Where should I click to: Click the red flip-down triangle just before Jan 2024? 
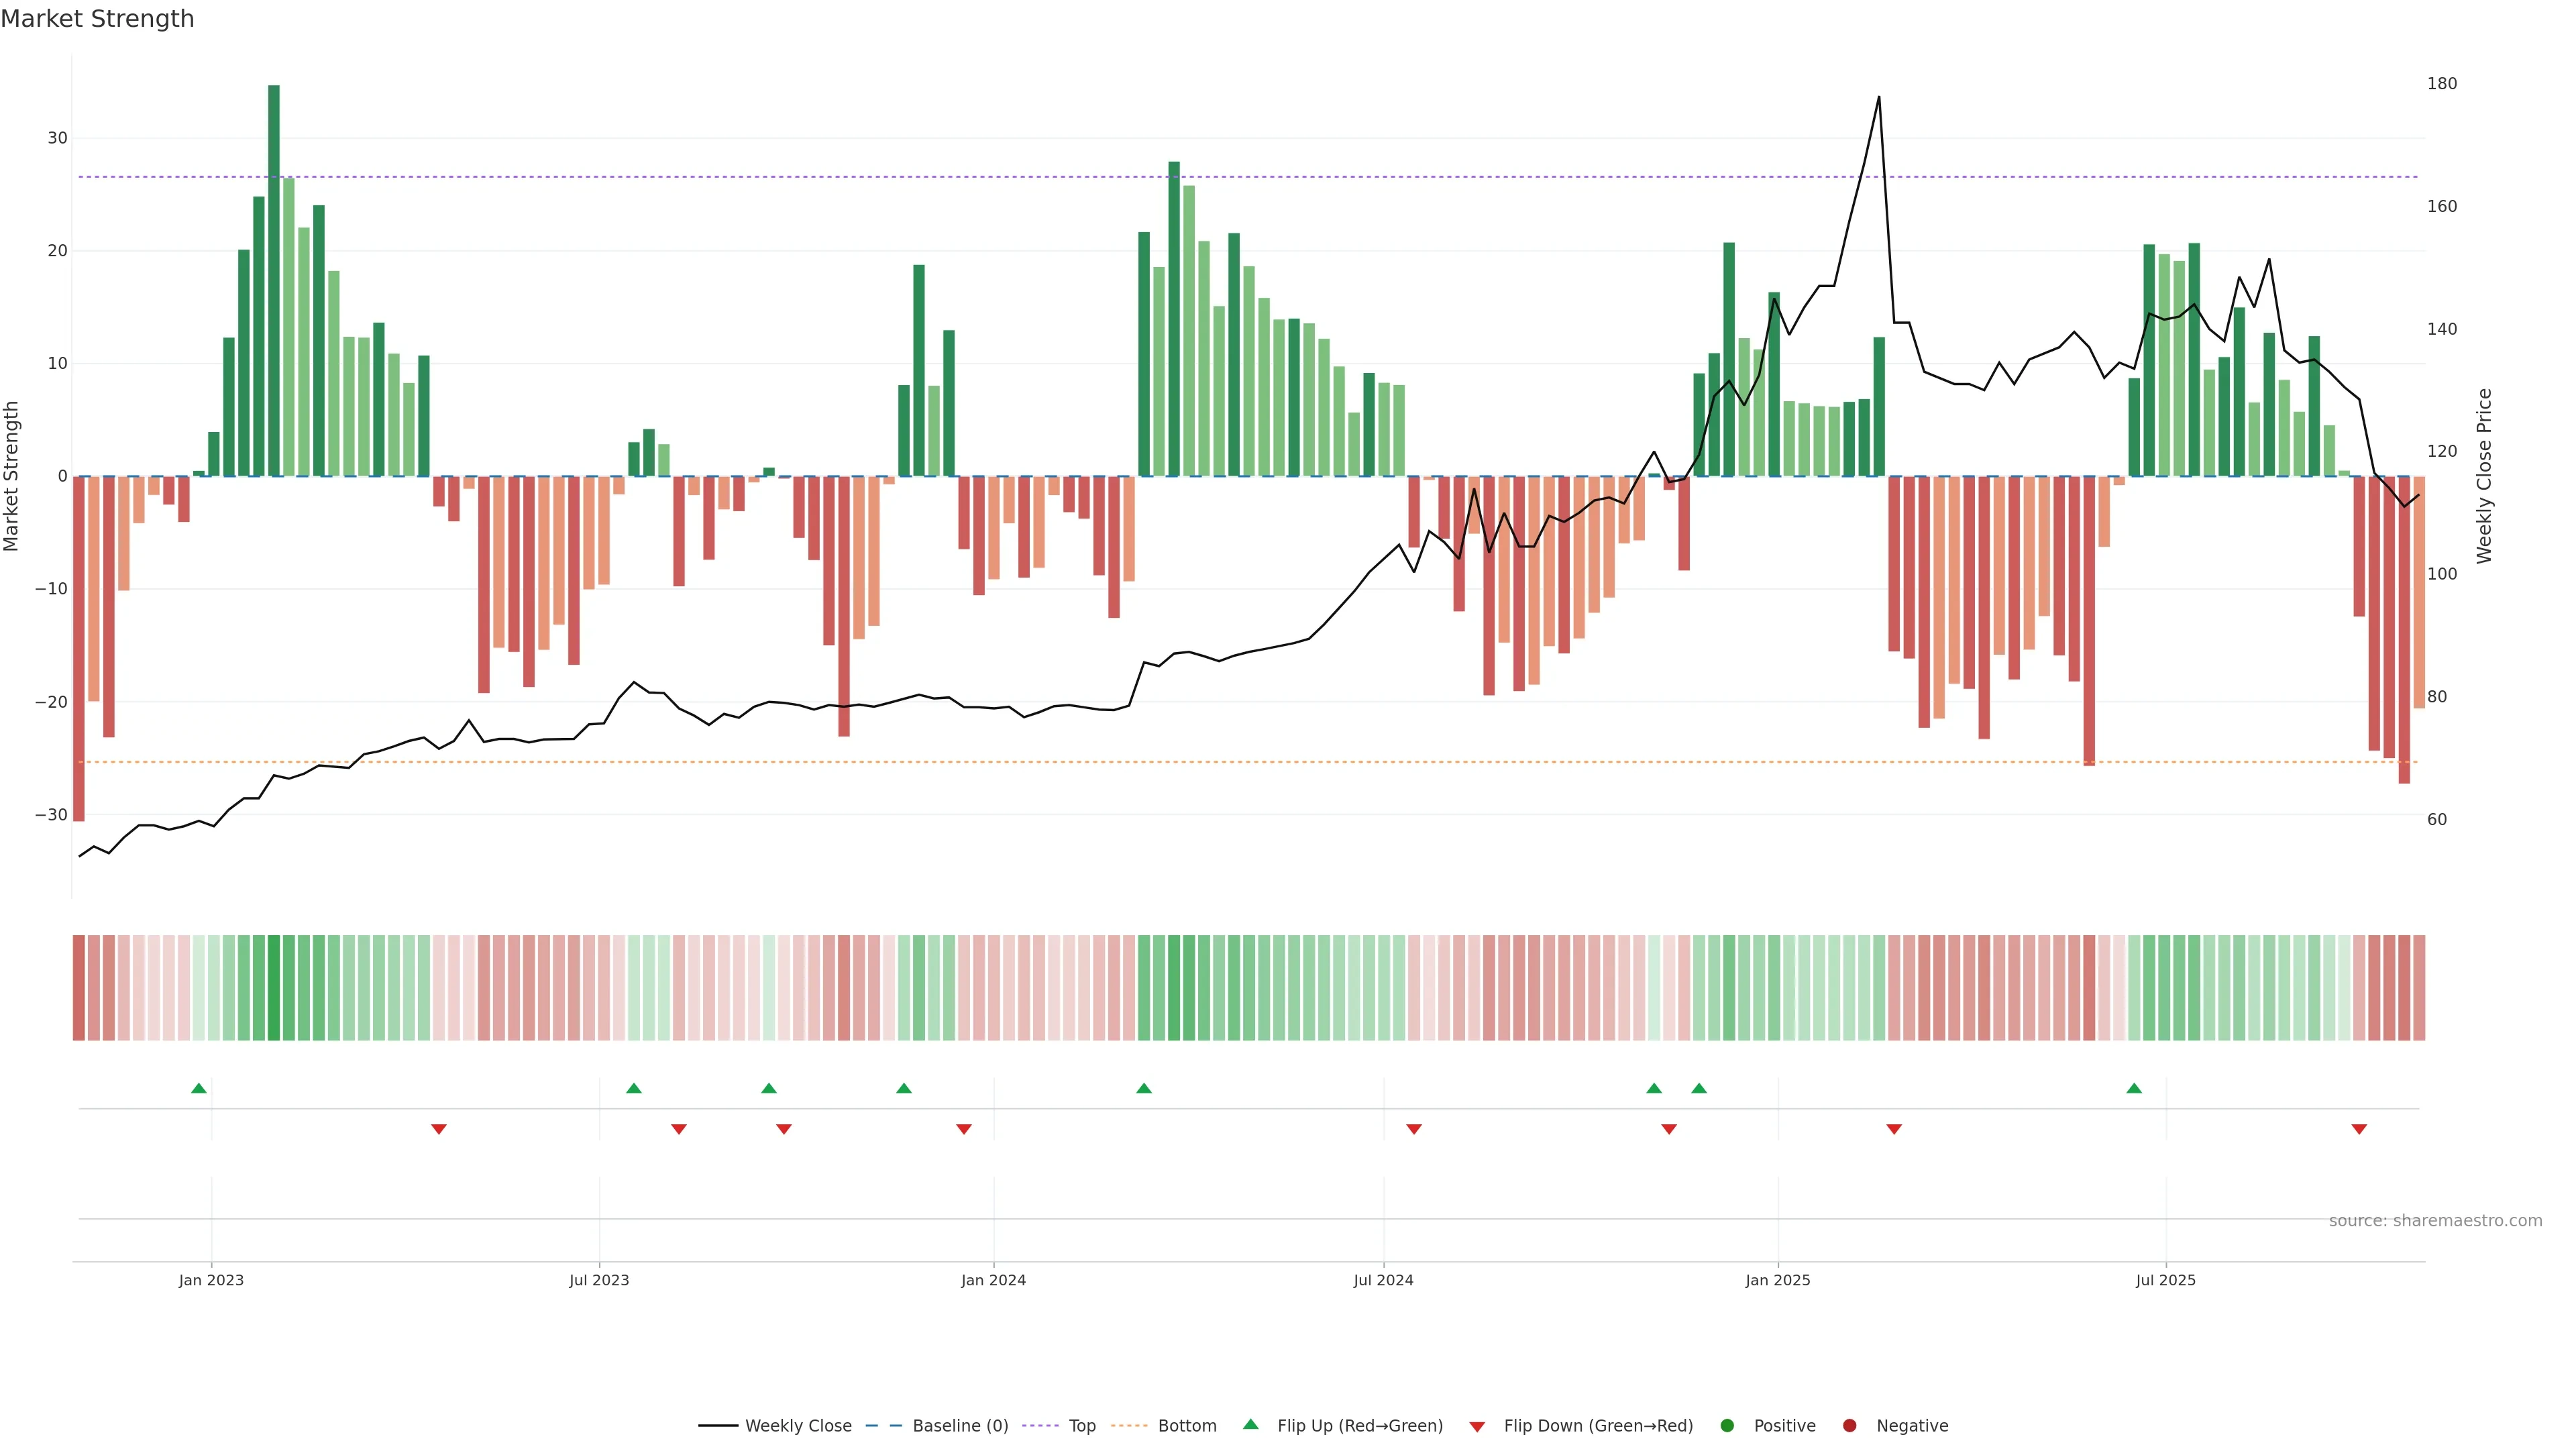pyautogui.click(x=964, y=1129)
